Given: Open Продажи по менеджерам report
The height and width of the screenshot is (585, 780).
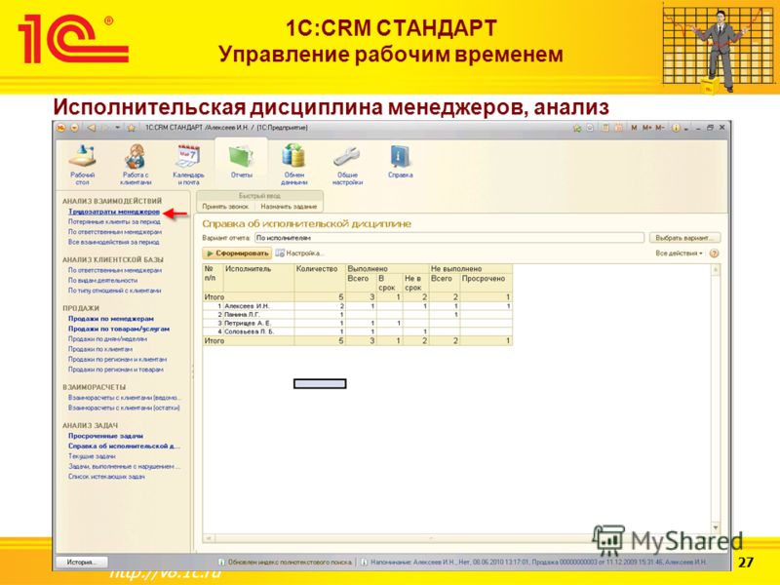Looking at the screenshot, I should pyautogui.click(x=111, y=319).
